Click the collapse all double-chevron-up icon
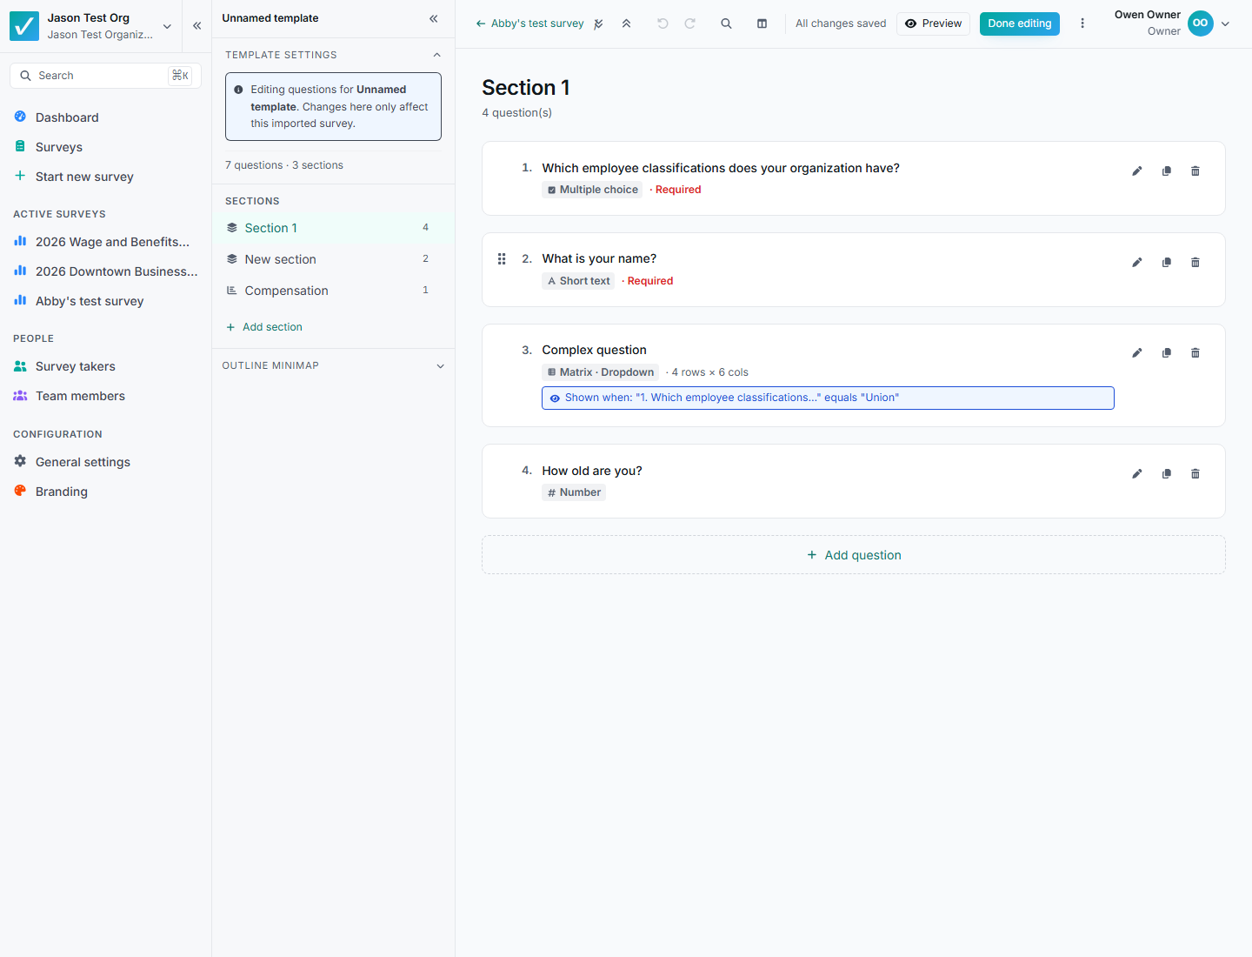Image resolution: width=1252 pixels, height=957 pixels. coord(626,23)
